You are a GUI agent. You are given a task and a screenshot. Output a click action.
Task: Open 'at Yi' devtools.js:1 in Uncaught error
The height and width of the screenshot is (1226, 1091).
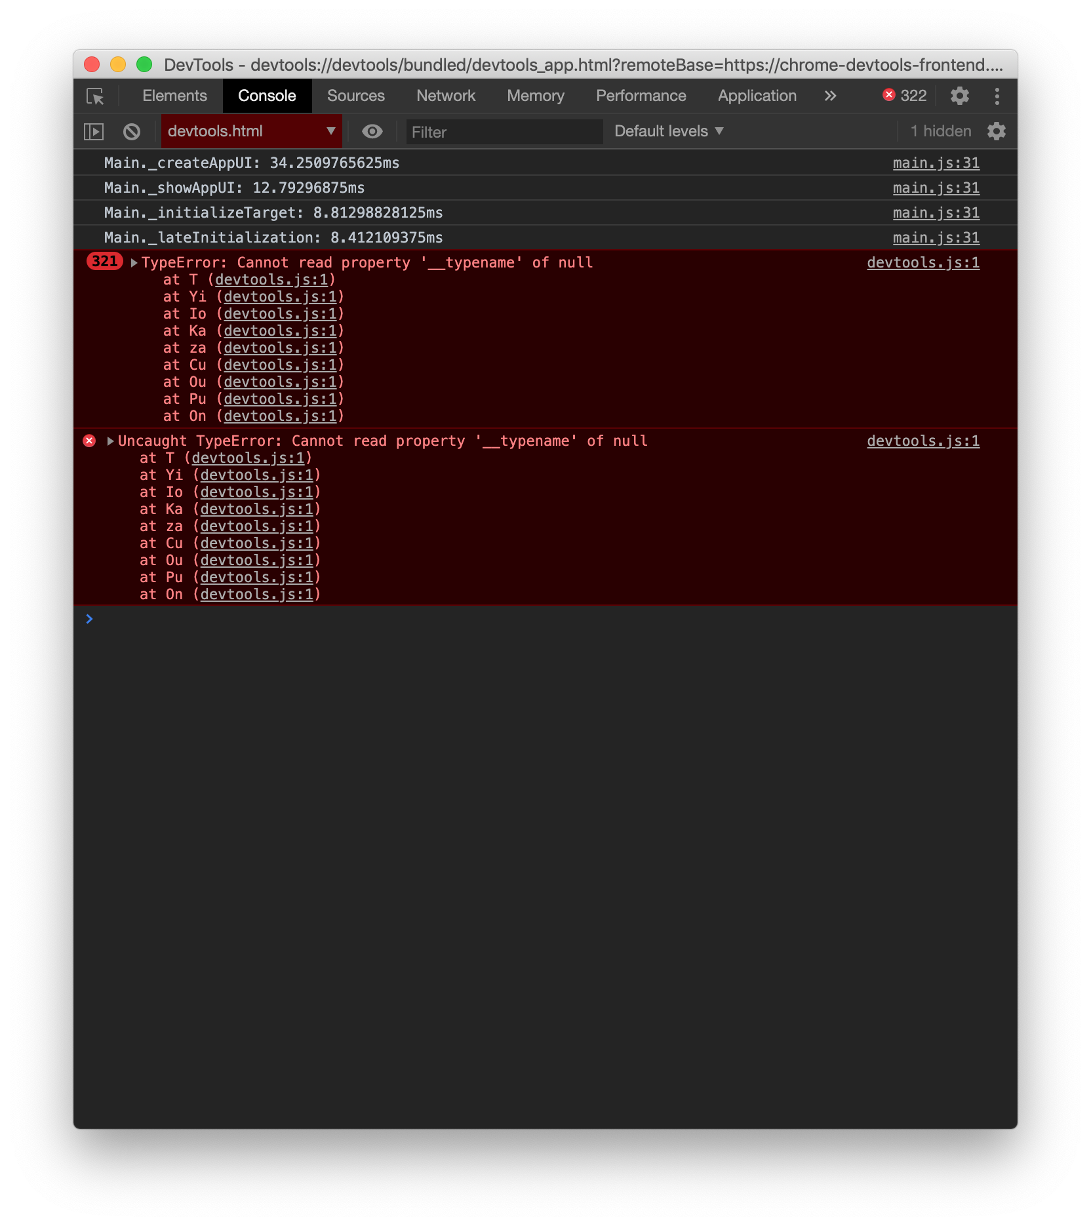256,475
